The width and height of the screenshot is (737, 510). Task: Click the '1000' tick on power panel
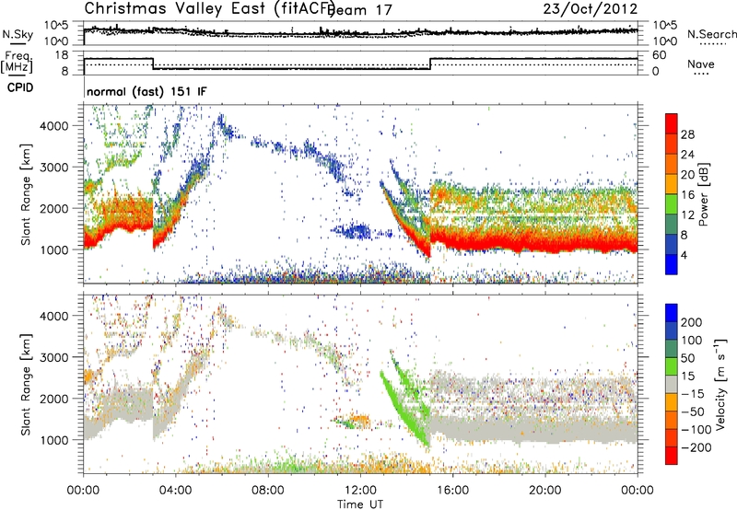click(54, 249)
